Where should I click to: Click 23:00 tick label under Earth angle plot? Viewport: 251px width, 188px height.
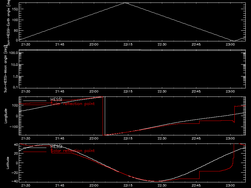point(230,44)
